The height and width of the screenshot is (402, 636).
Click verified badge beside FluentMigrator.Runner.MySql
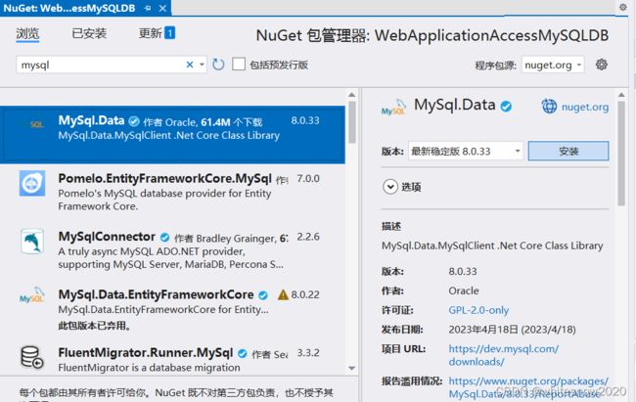click(x=243, y=354)
